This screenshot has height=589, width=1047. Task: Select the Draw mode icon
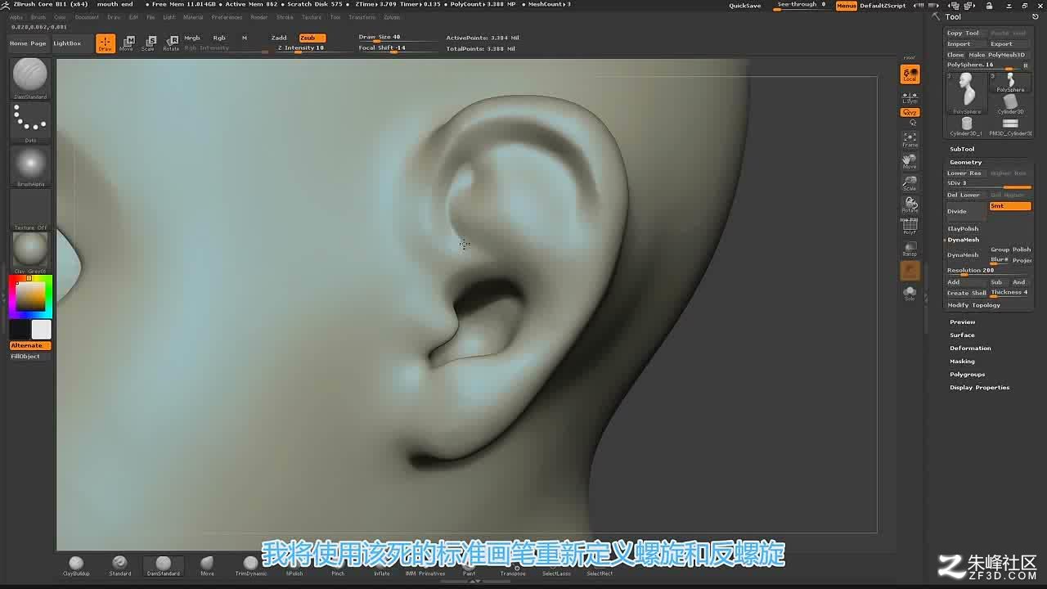pyautogui.click(x=105, y=43)
